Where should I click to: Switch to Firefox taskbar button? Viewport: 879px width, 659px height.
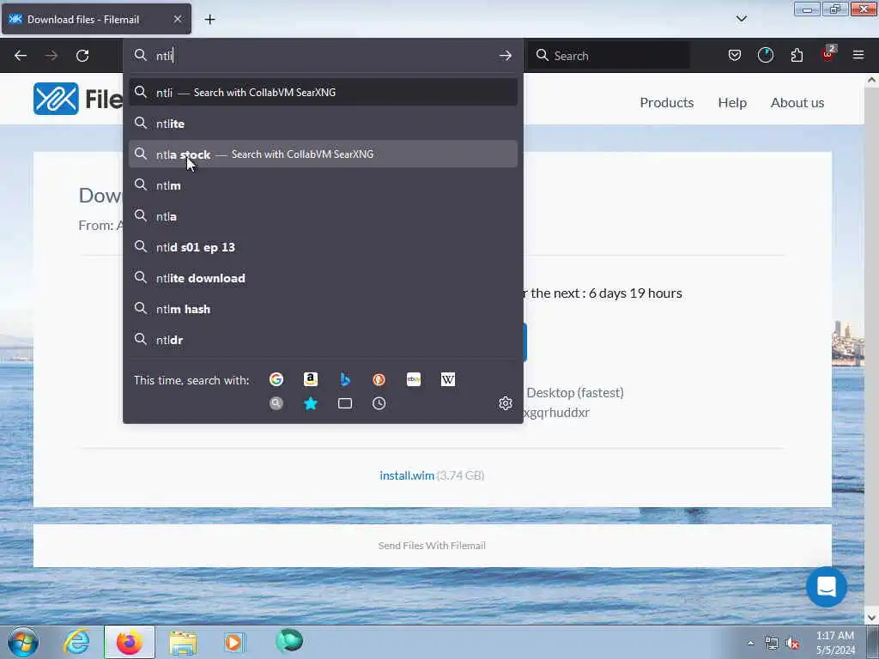click(x=130, y=642)
